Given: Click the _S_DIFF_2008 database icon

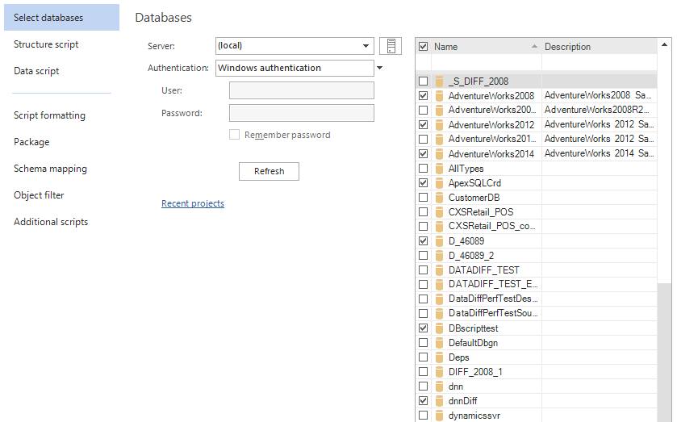Looking at the screenshot, I should point(439,81).
